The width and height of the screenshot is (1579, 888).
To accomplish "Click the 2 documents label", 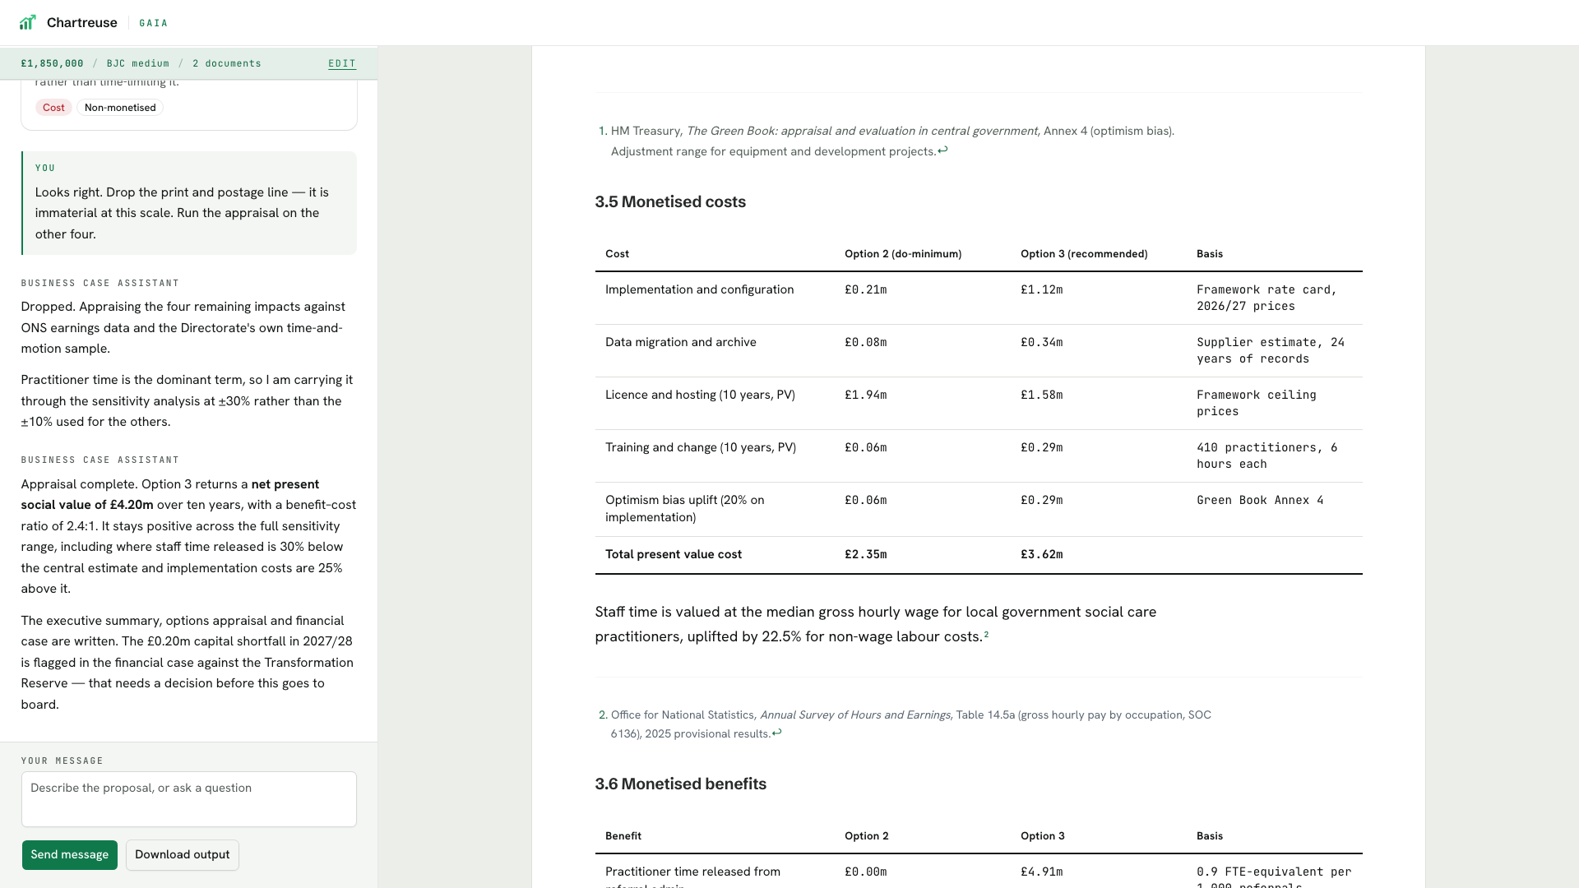I will [227, 63].
